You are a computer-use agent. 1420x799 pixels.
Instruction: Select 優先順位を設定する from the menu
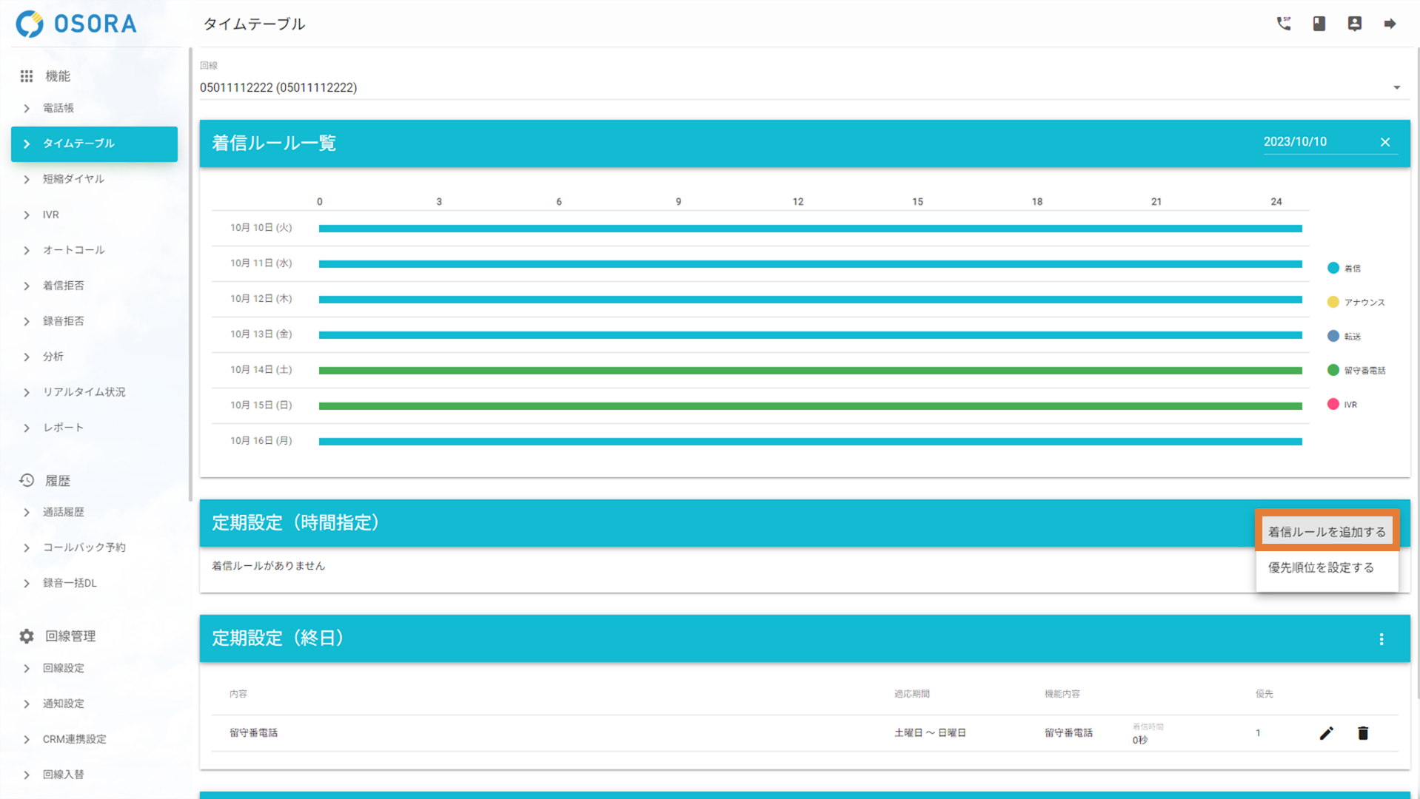click(x=1321, y=567)
